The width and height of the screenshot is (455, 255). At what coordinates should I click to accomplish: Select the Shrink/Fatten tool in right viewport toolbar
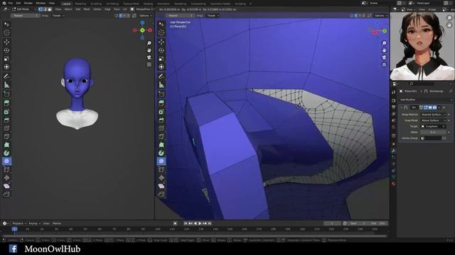[x=161, y=178]
